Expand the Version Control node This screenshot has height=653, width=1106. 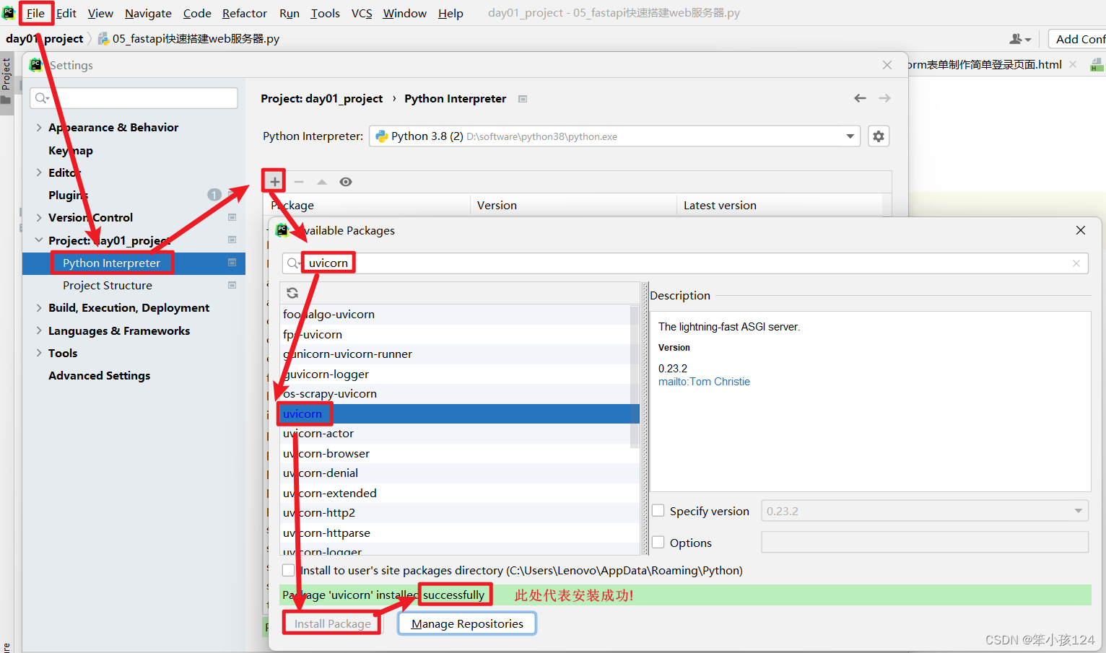[39, 217]
